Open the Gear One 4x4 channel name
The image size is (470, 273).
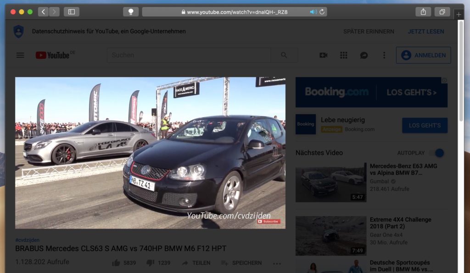click(386, 235)
